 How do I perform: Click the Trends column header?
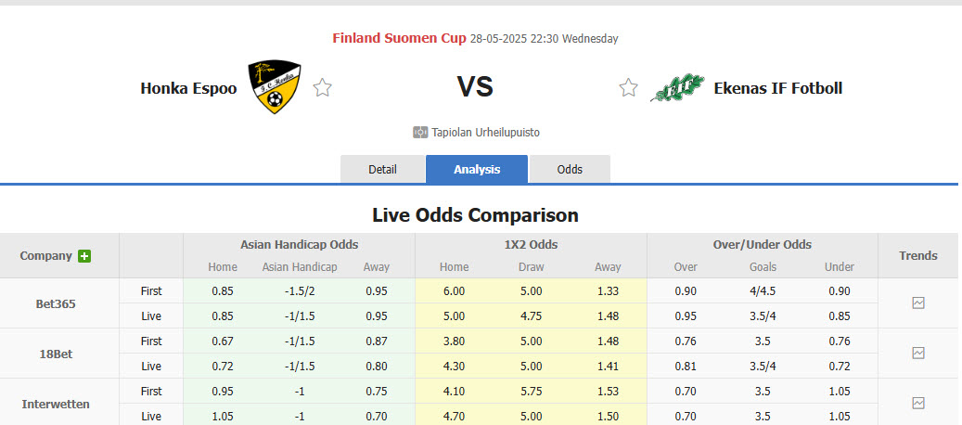pos(918,255)
